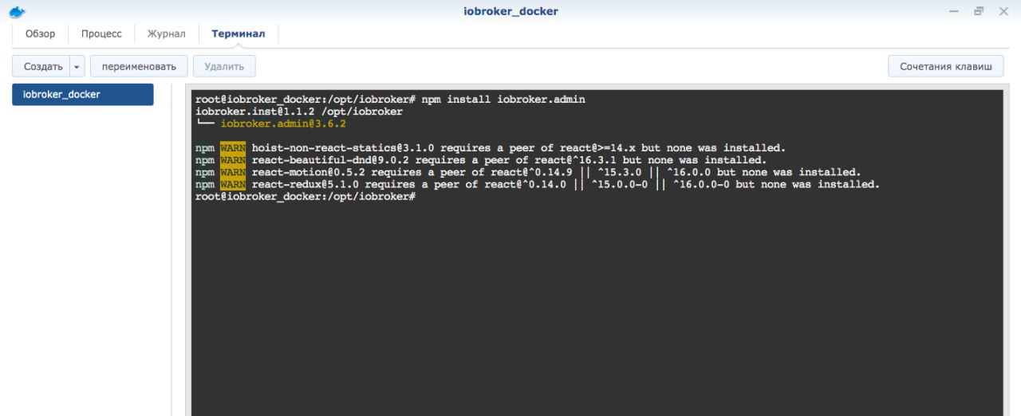Click the Docker whale icon in the title bar

(x=16, y=11)
